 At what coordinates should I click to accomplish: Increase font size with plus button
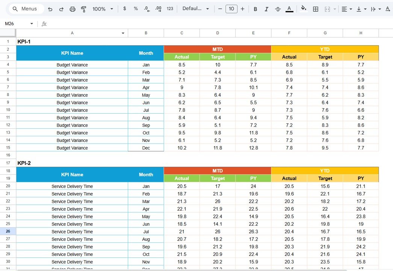[242, 9]
